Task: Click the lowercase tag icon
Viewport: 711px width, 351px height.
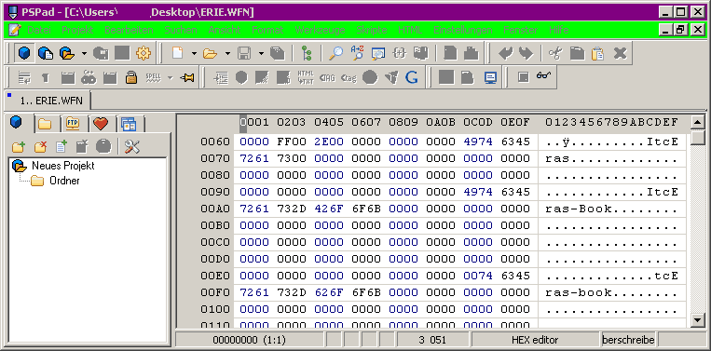Action: coord(349,78)
